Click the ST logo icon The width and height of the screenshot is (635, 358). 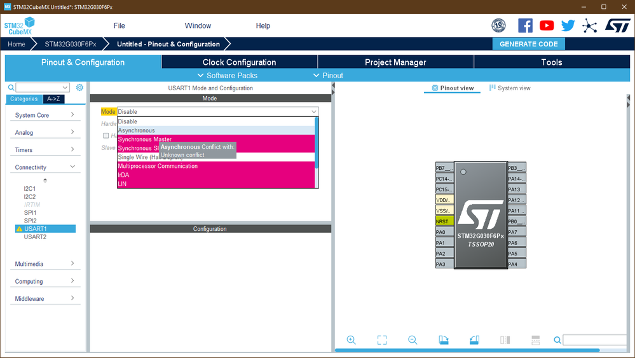[618, 25]
